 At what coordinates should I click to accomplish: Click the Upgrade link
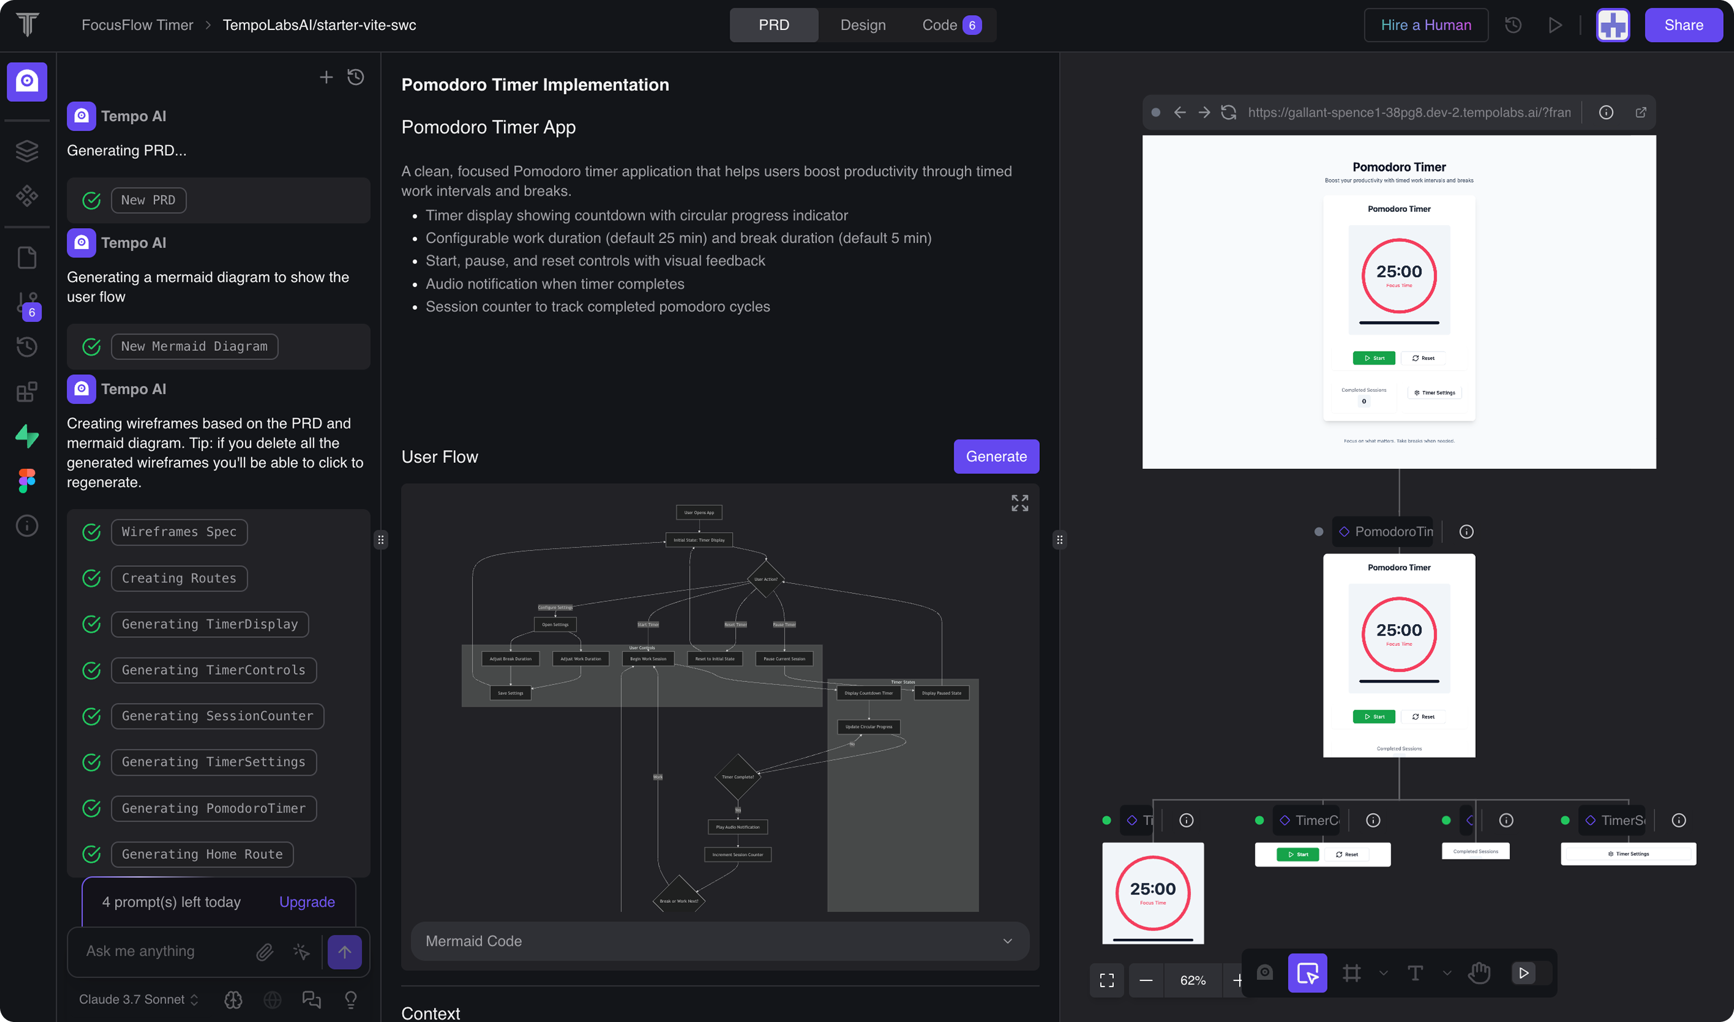click(x=307, y=902)
